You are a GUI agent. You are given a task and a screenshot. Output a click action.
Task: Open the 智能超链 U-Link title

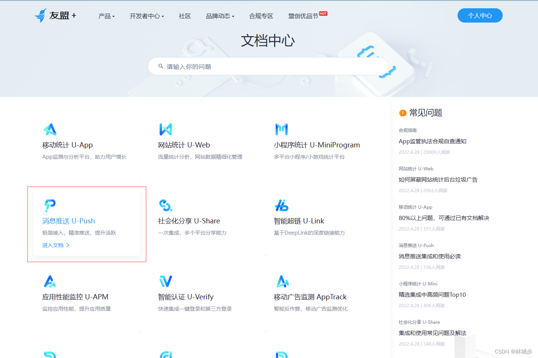[299, 221]
